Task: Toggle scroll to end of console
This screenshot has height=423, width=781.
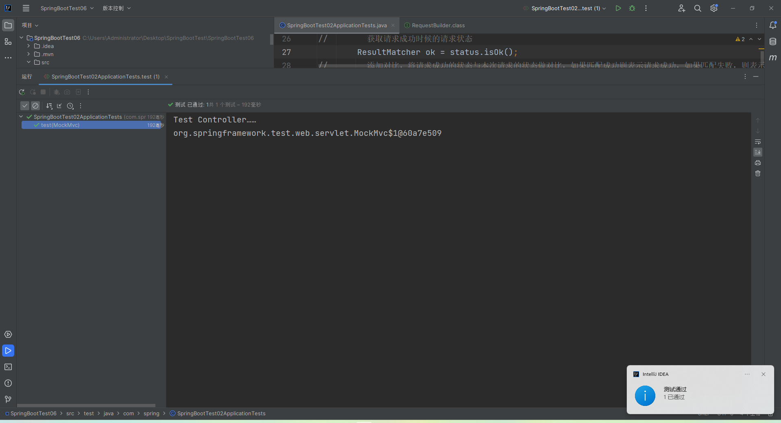Action: (758, 152)
